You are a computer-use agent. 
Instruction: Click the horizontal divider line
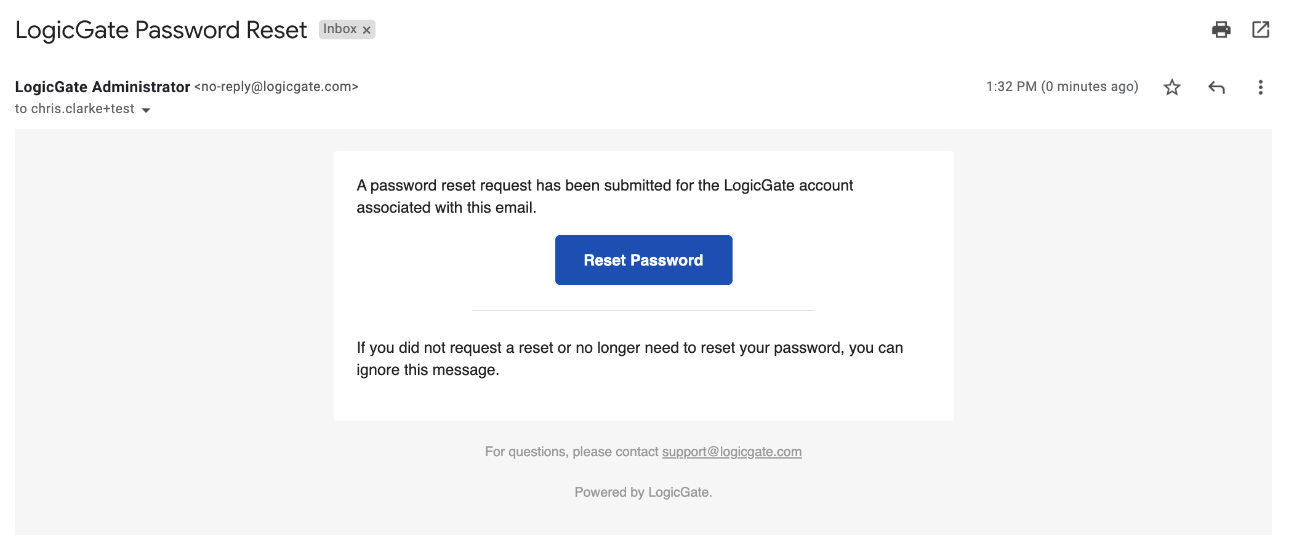643,310
